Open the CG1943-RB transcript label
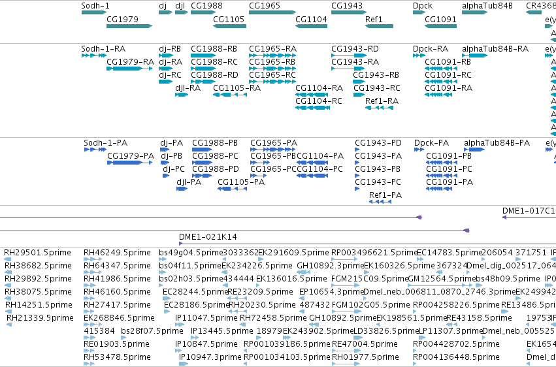The width and height of the screenshot is (556, 367). point(376,74)
